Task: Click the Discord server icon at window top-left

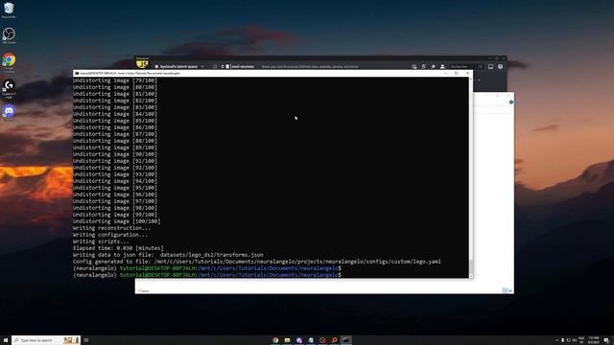Action: pyautogui.click(x=142, y=64)
